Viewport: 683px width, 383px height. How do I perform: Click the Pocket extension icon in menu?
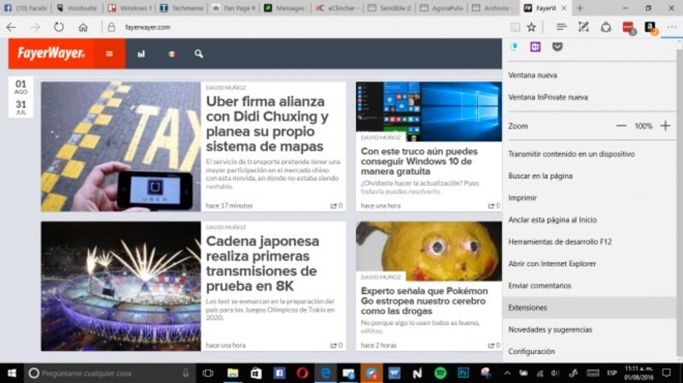(557, 47)
